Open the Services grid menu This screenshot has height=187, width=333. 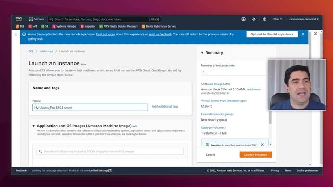click(x=36, y=19)
